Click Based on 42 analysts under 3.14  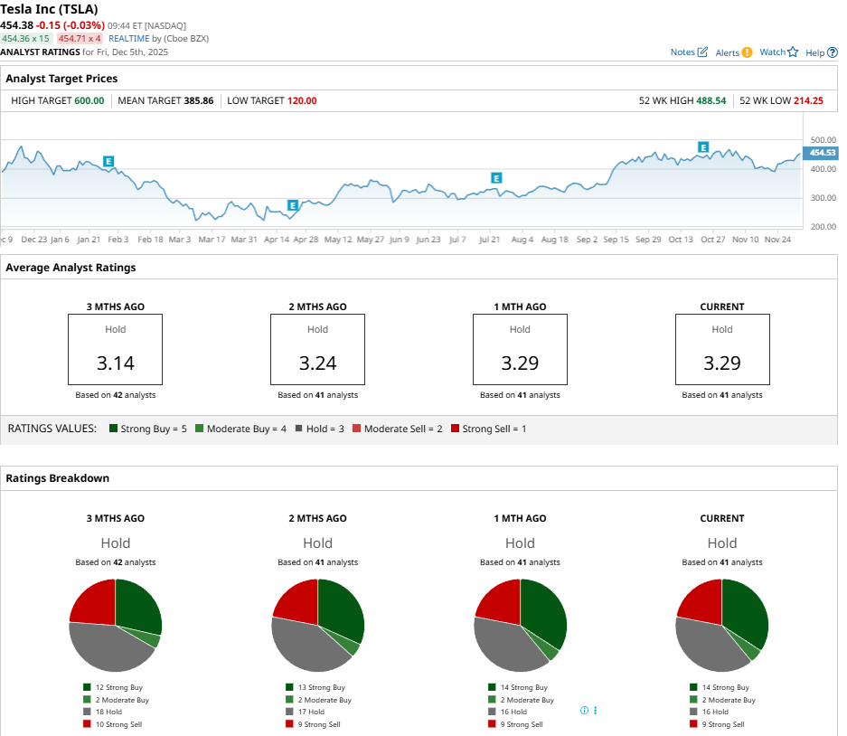click(115, 395)
